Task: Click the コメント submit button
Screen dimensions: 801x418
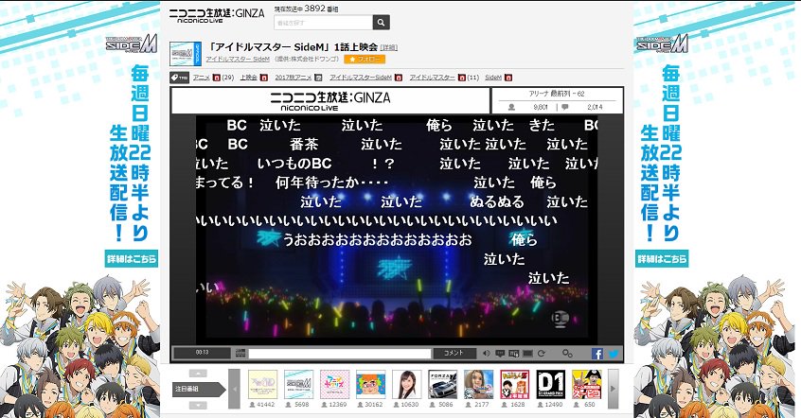Action: (454, 353)
